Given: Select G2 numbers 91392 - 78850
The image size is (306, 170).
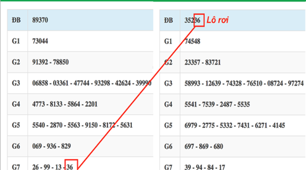Looking at the screenshot, I should (x=50, y=62).
